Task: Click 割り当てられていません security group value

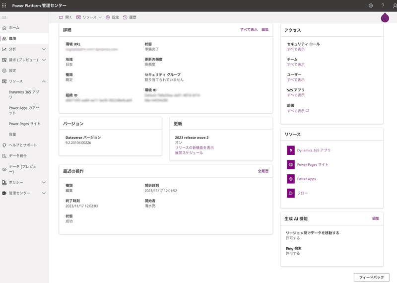Action: click(164, 80)
